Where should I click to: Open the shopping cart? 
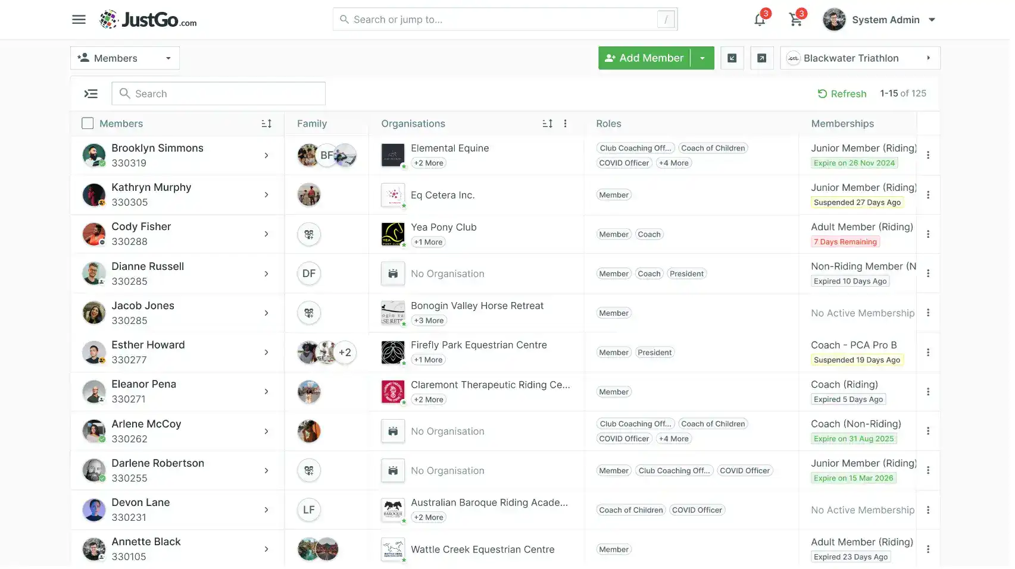click(795, 20)
